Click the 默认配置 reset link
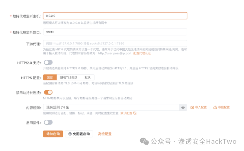The image size is (244, 151). click(x=126, y=113)
